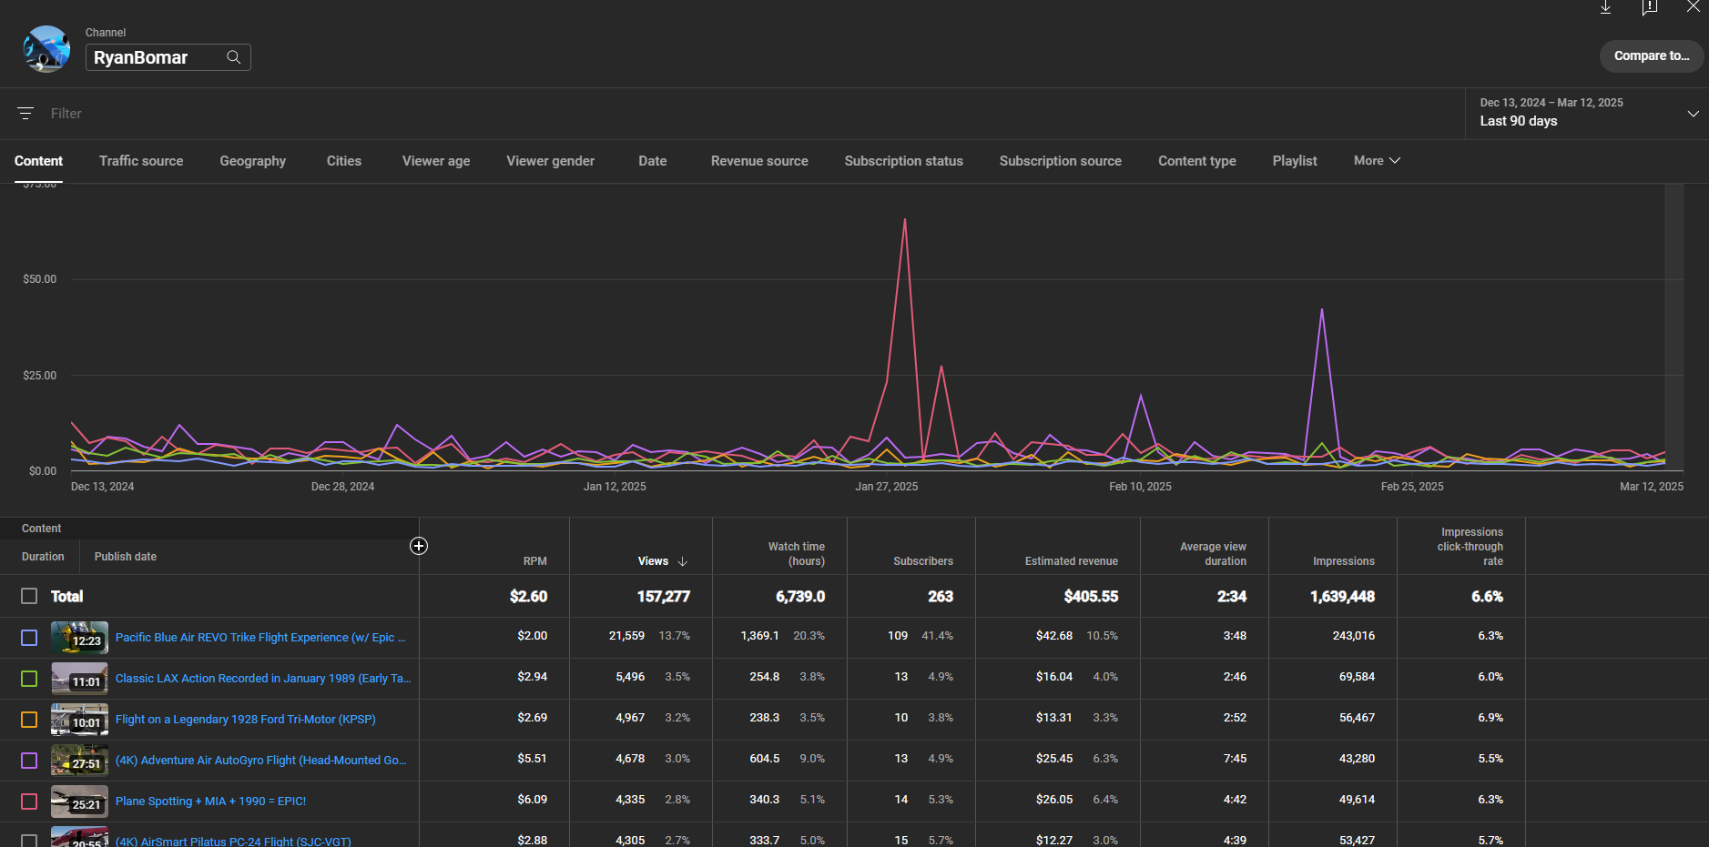Click the 11:01 Classic LAX video thumbnail
This screenshot has height=847, width=1709.
[x=79, y=679]
